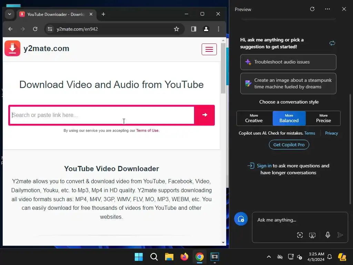The height and width of the screenshot is (265, 353).
Task: Click the scrollbar up arrow
Action: (223, 41)
